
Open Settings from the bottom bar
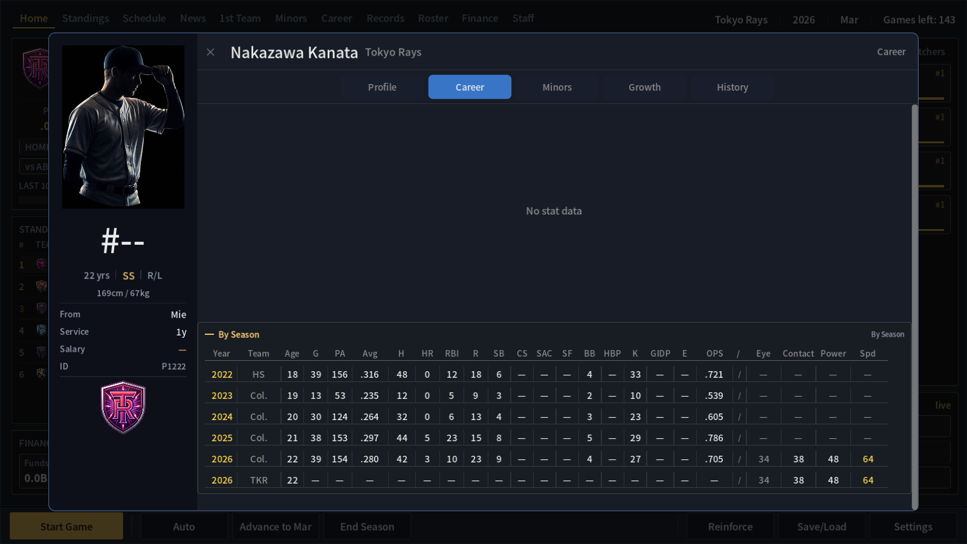click(913, 526)
